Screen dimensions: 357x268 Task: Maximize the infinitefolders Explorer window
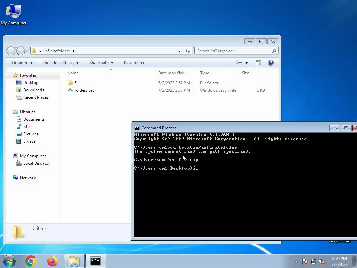(261, 42)
